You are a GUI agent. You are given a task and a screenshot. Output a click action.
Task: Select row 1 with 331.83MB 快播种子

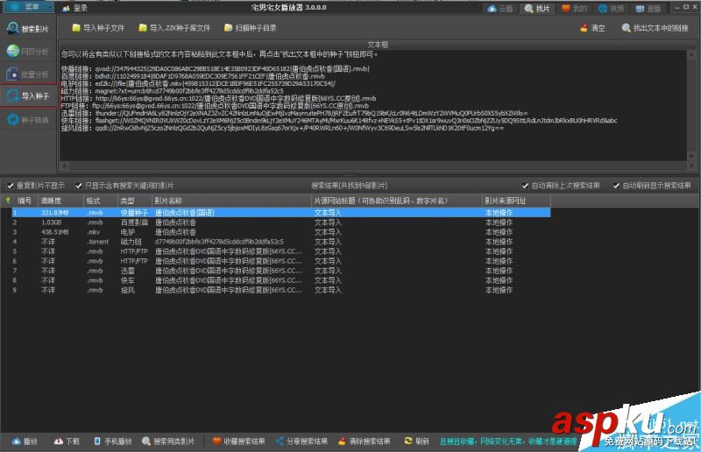pos(280,213)
